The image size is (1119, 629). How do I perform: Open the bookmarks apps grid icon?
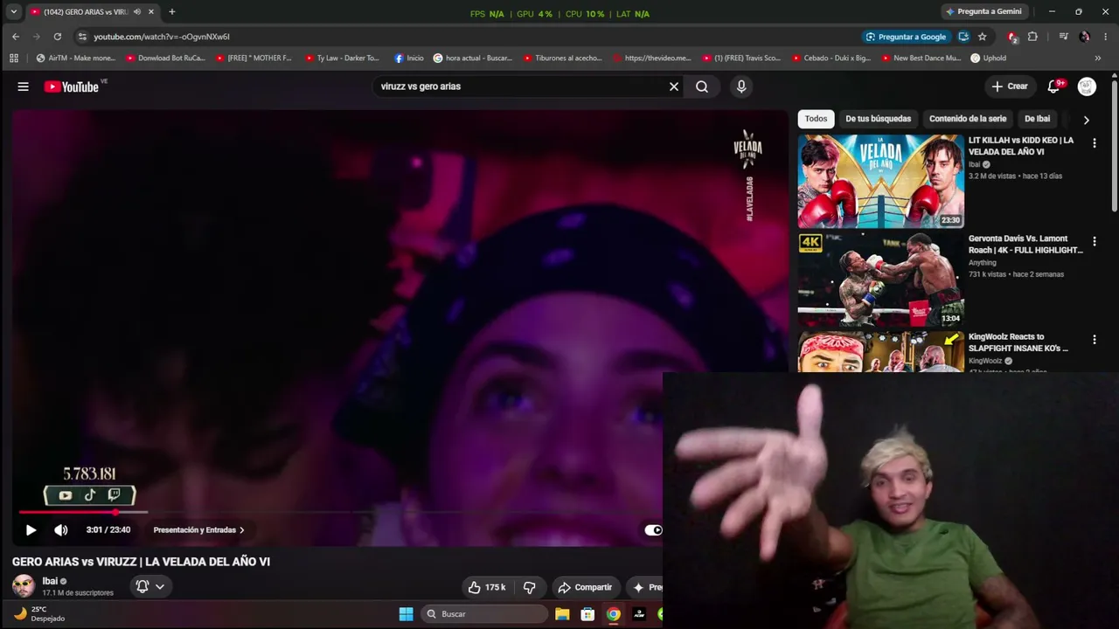coord(13,59)
